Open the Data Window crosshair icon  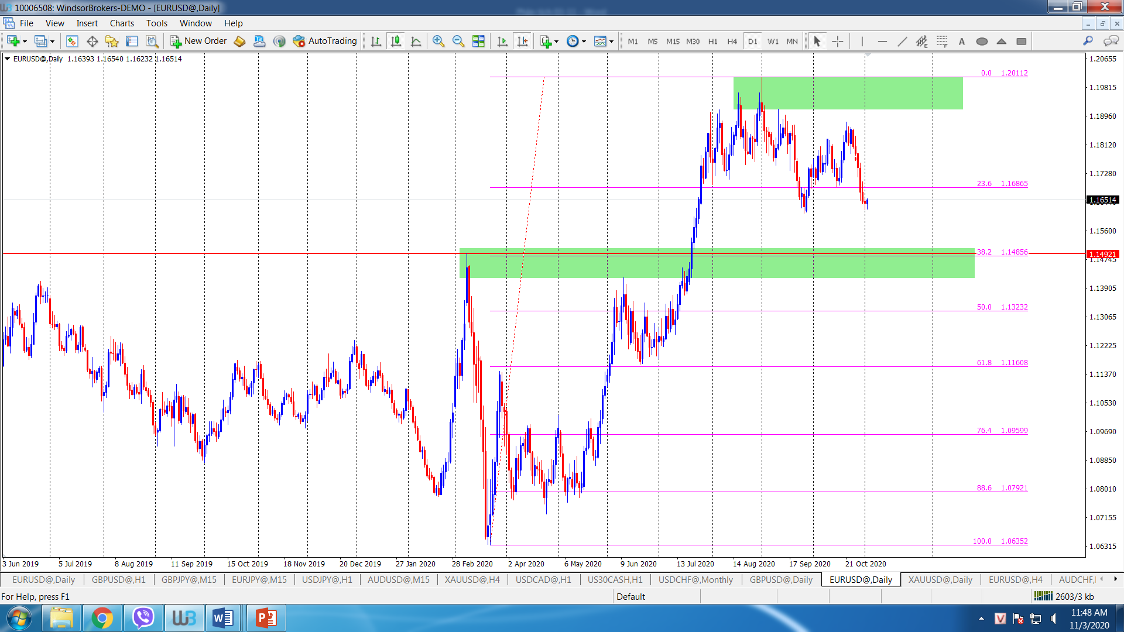[x=92, y=41]
